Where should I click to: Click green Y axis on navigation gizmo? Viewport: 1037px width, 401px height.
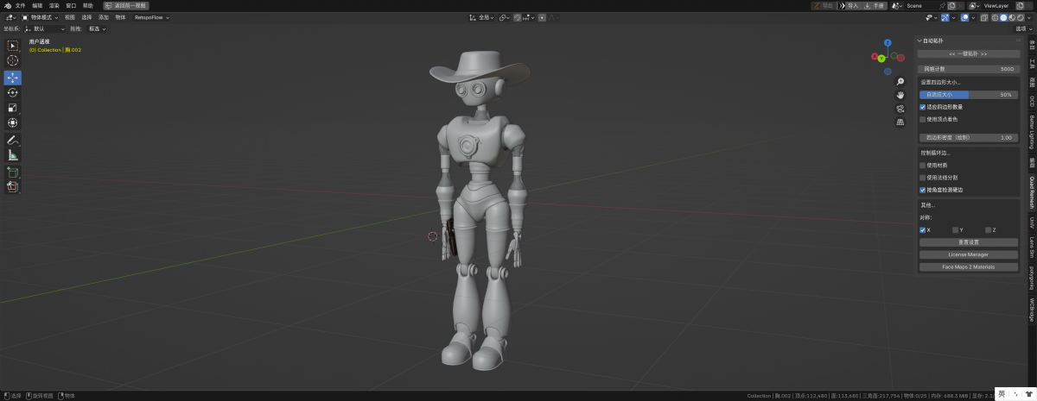pos(881,58)
